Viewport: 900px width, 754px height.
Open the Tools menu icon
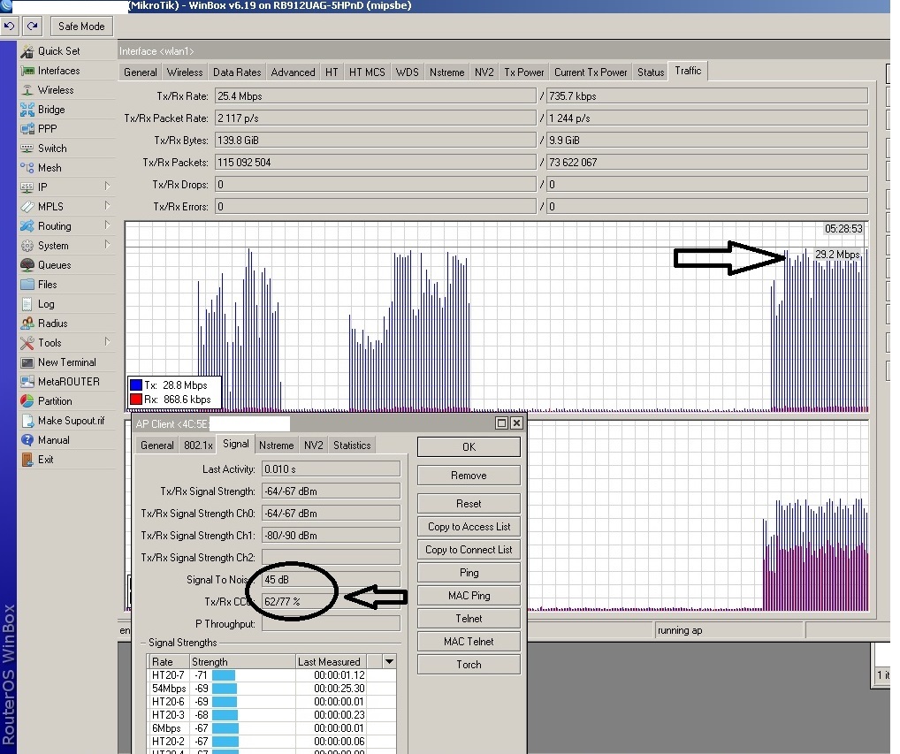coord(27,343)
